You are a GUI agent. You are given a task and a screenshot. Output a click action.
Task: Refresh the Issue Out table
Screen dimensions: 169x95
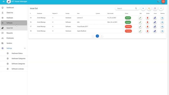pos(155,8)
